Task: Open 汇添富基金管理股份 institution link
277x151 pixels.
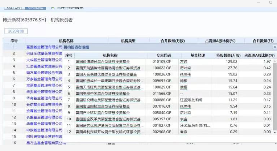Action: tap(44, 66)
